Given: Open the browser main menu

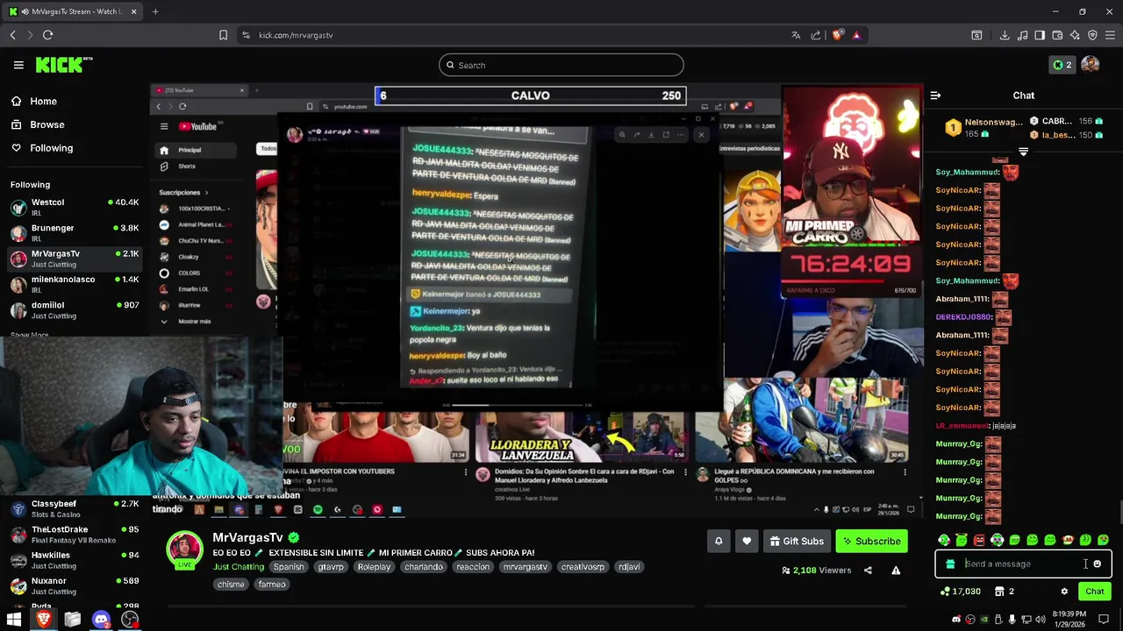Looking at the screenshot, I should coord(1110,35).
